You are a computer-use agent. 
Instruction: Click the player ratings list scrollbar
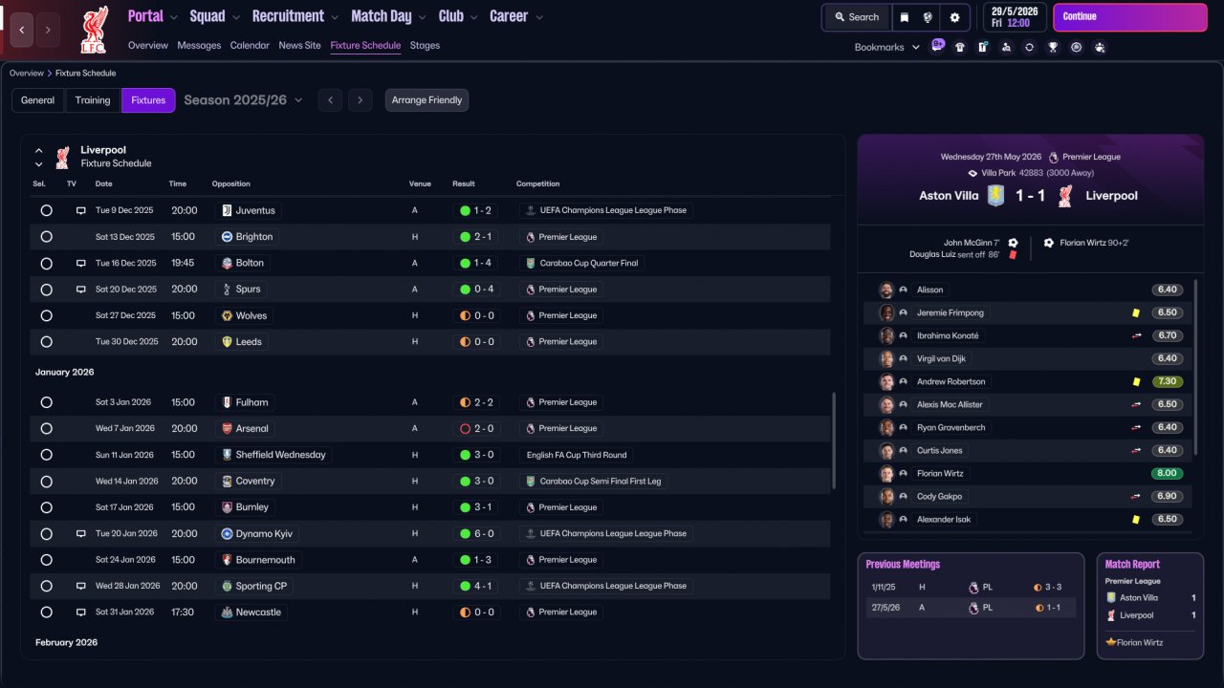1196,368
